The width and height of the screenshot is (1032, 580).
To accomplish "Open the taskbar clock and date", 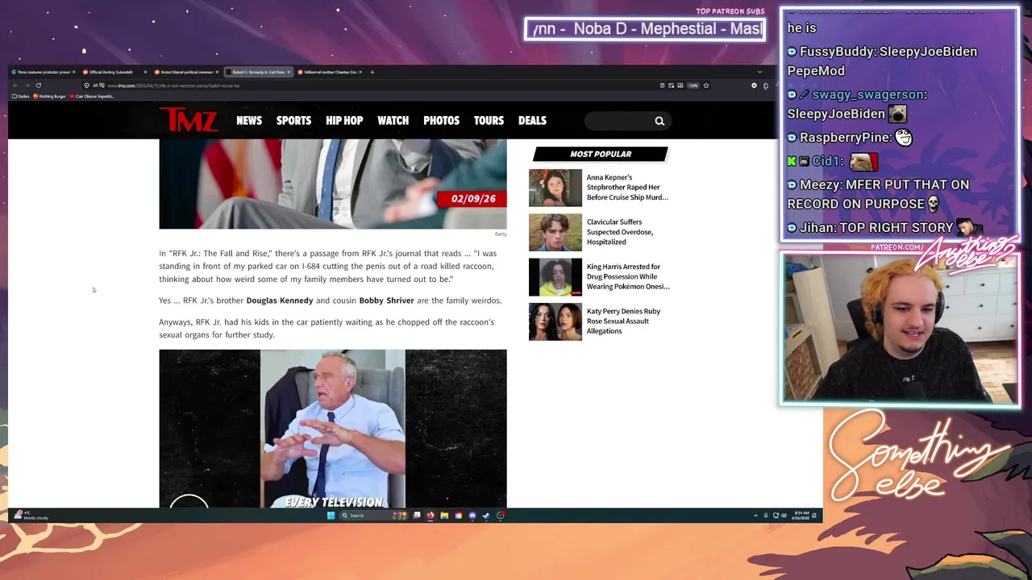I will [x=801, y=516].
